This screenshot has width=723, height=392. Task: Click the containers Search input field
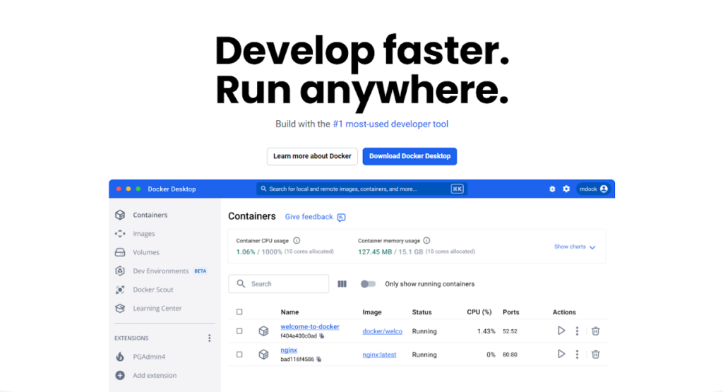pyautogui.click(x=278, y=284)
